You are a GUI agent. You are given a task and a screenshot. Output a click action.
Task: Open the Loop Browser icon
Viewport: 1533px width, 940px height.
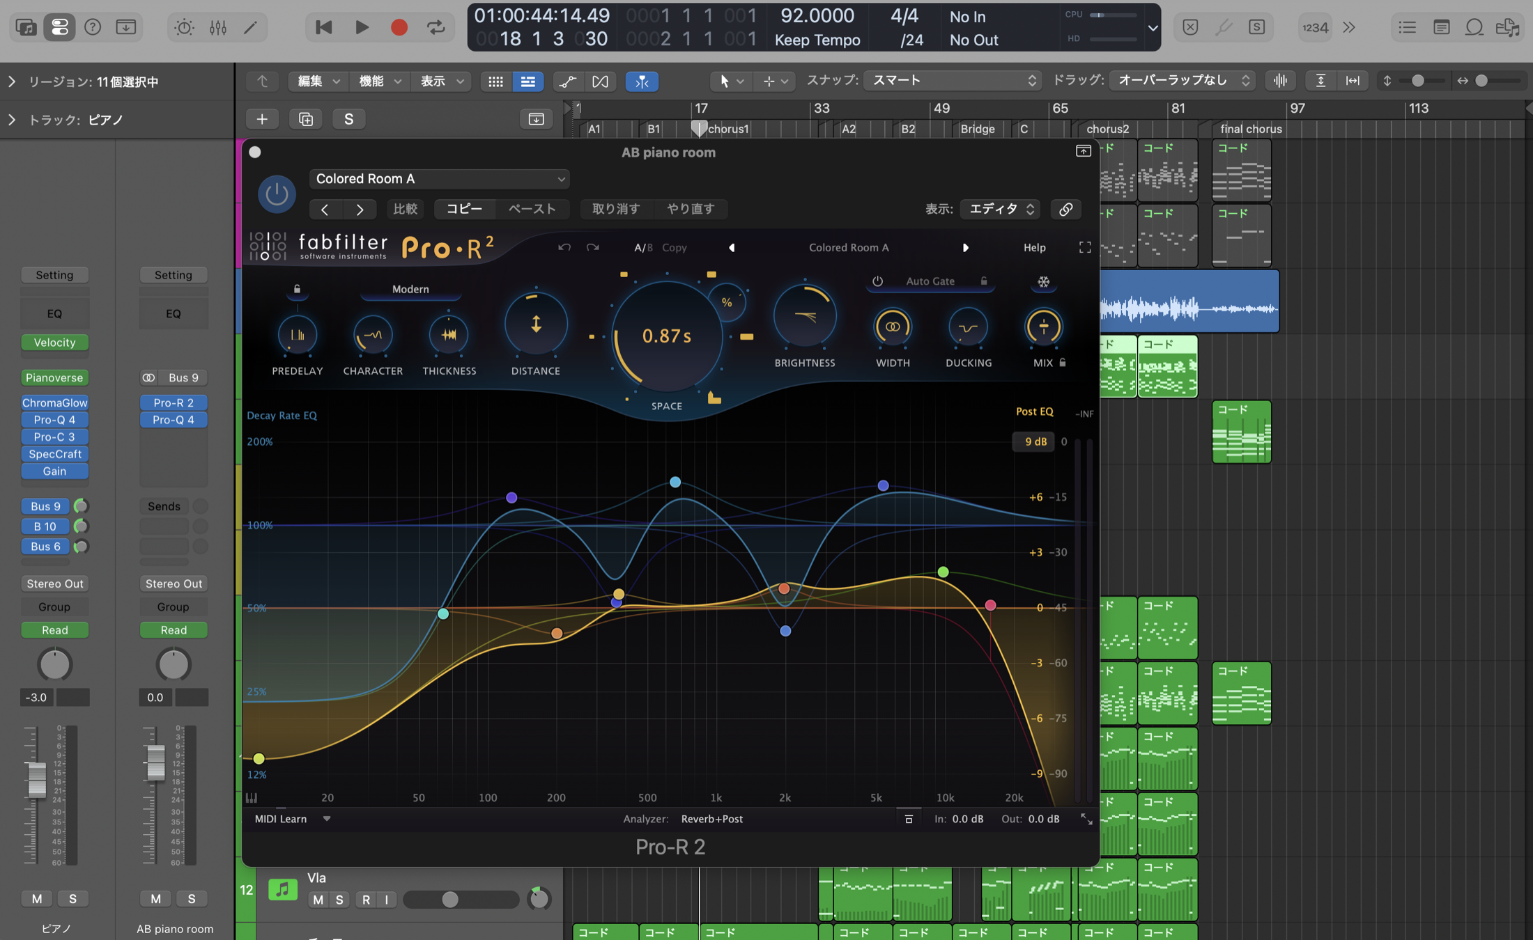(1474, 27)
